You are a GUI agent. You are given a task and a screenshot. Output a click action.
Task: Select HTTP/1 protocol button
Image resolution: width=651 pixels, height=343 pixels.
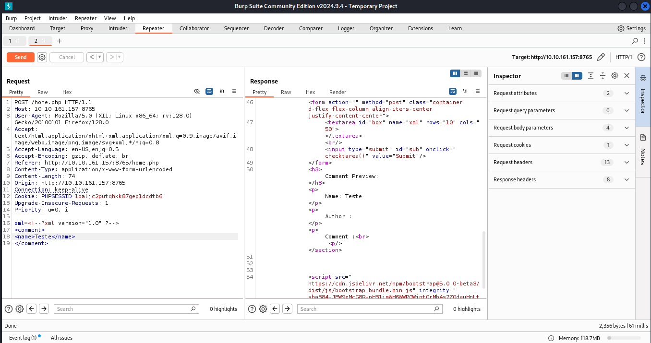[624, 57]
